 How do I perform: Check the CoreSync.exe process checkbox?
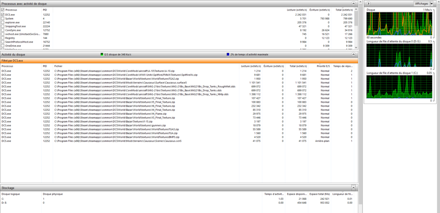pyautogui.click(x=3, y=30)
